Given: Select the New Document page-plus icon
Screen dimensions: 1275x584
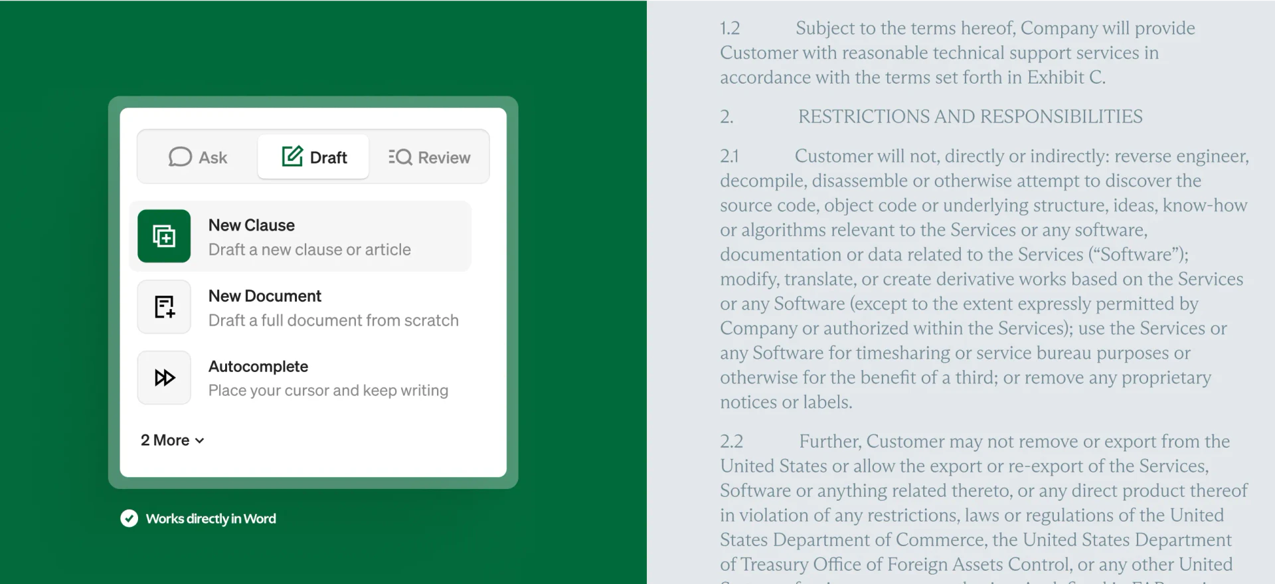Looking at the screenshot, I should pyautogui.click(x=164, y=307).
